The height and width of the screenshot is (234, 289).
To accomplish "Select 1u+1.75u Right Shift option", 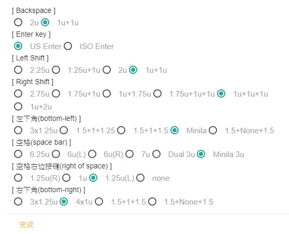I will [x=107, y=93].
